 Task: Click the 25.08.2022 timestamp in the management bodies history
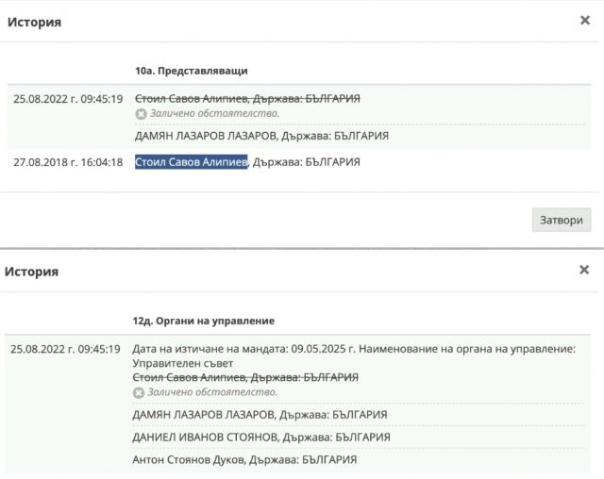(66, 349)
